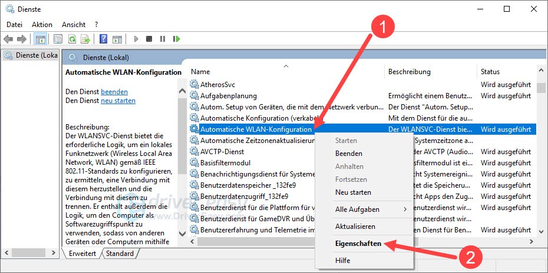This screenshot has width=548, height=273.
Task: Sort by the Status column header
Action: [x=506, y=72]
